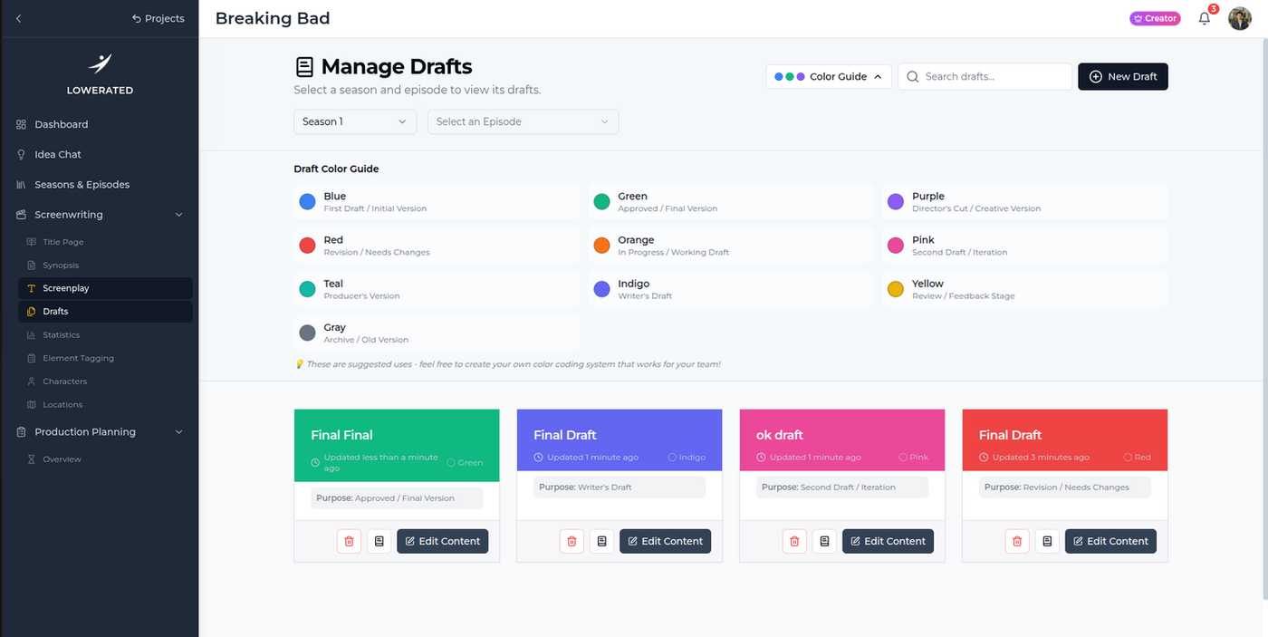
Task: Click the Creator badge
Action: coord(1155,18)
